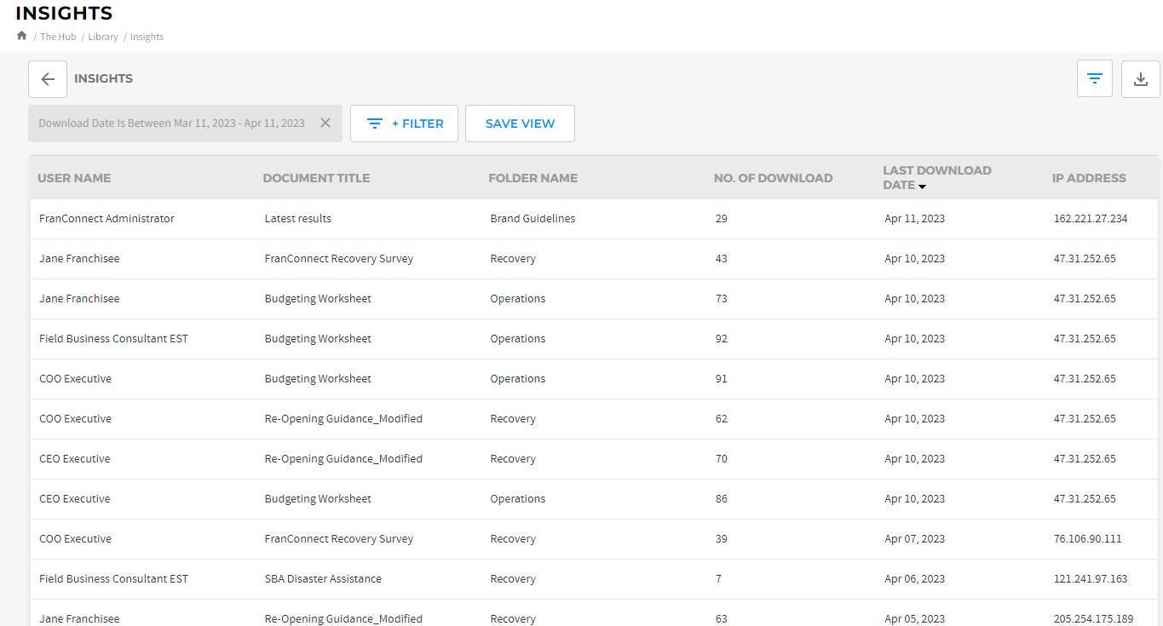Click the Download Date filter chip text
Screen dimensions: 1163x626
(171, 123)
